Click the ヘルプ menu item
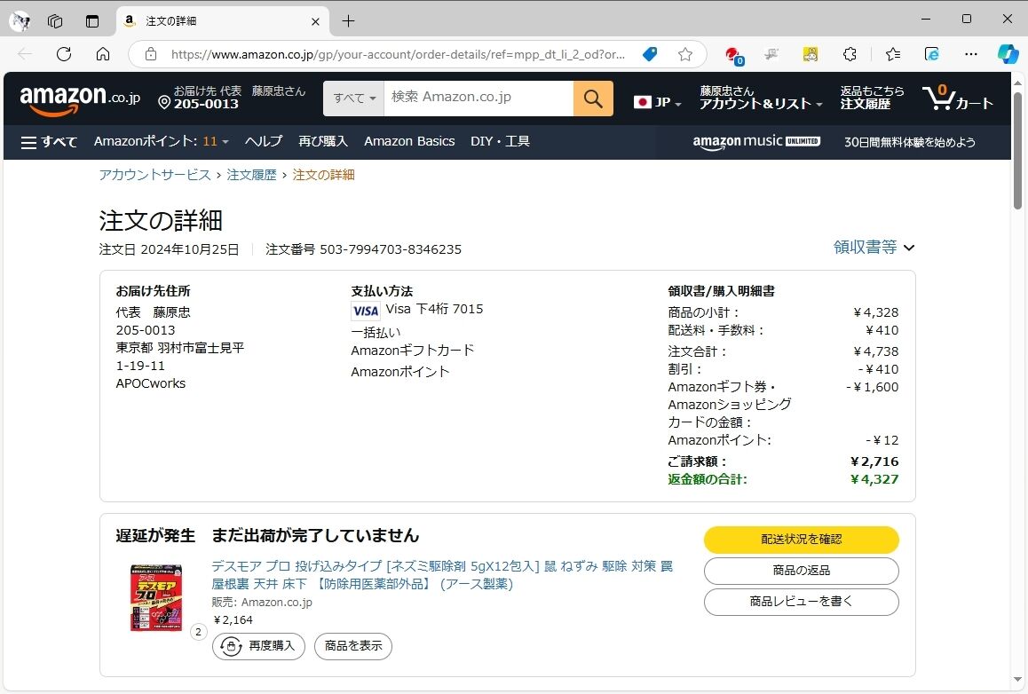 coord(264,142)
